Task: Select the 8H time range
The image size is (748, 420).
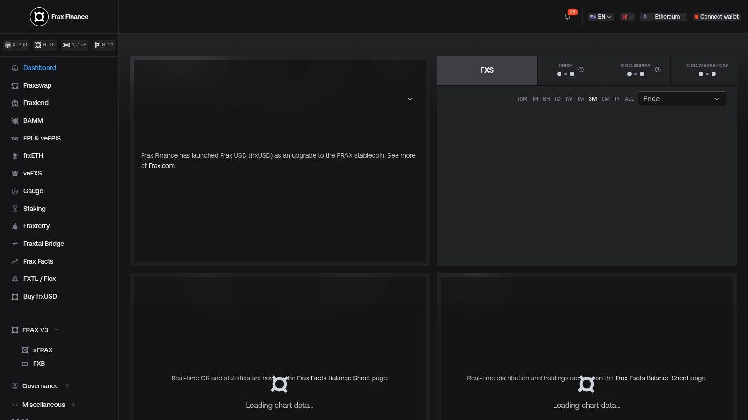Action: pos(546,99)
